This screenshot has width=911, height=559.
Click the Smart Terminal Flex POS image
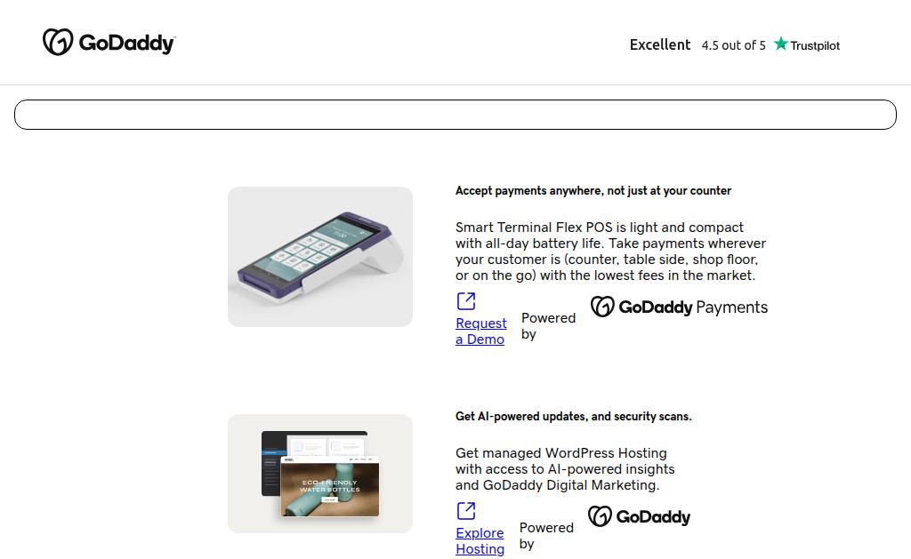tap(320, 257)
